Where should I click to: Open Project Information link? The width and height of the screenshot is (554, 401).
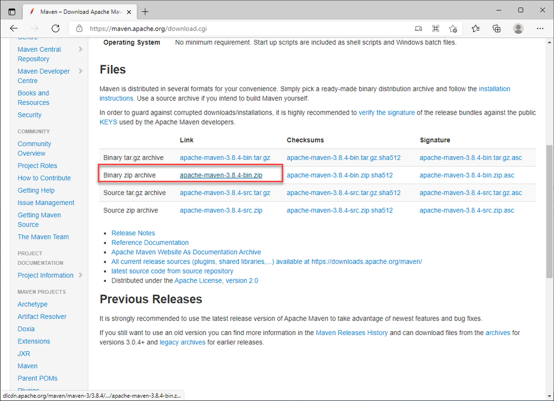tap(45, 275)
